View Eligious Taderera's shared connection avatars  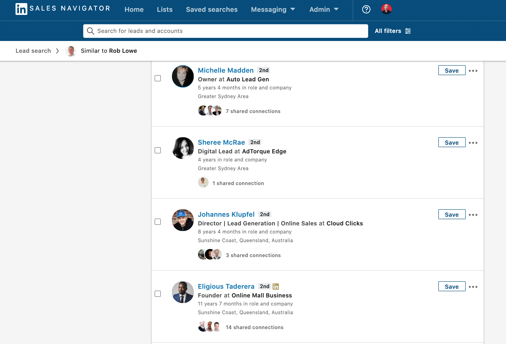pyautogui.click(x=210, y=326)
